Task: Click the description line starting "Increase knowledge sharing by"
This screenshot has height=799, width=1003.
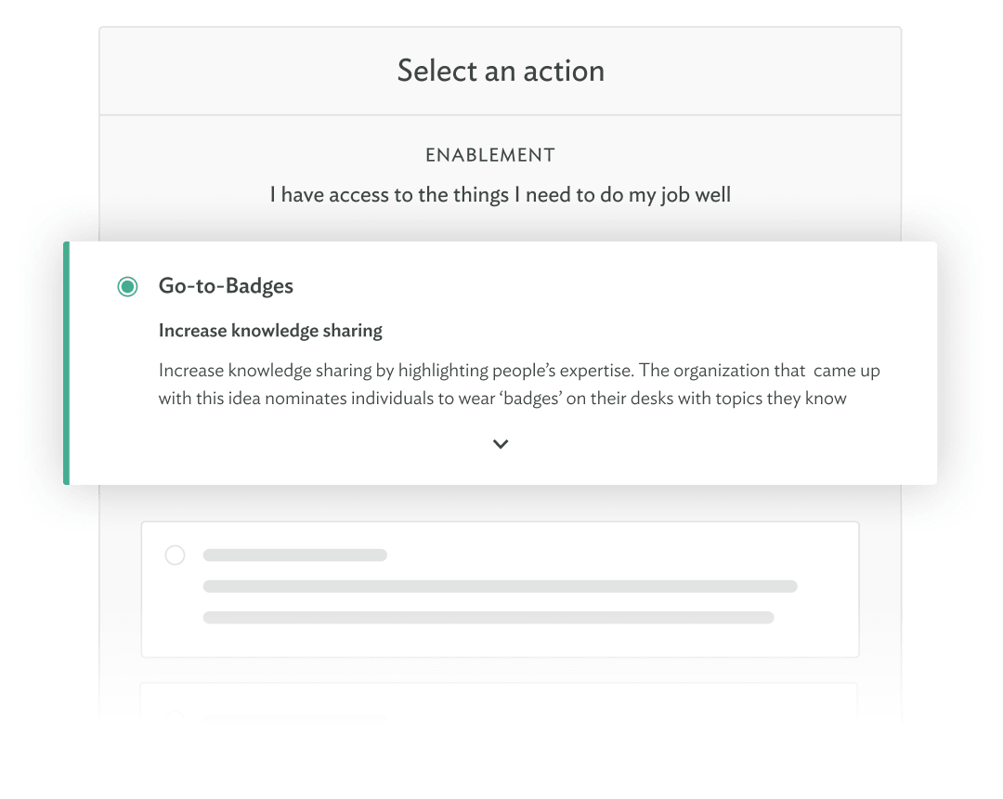Action: (519, 371)
